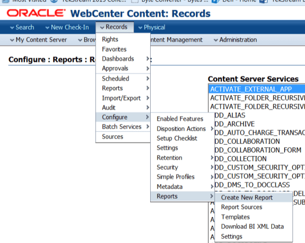Select ACTIVATE_EXTERNAL_APP service
Screen dimensions: 305x243
(257, 89)
